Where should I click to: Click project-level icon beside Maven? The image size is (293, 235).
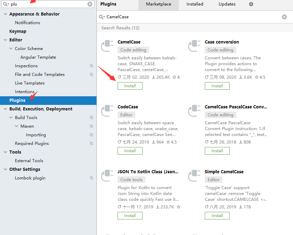pyautogui.click(x=91, y=126)
